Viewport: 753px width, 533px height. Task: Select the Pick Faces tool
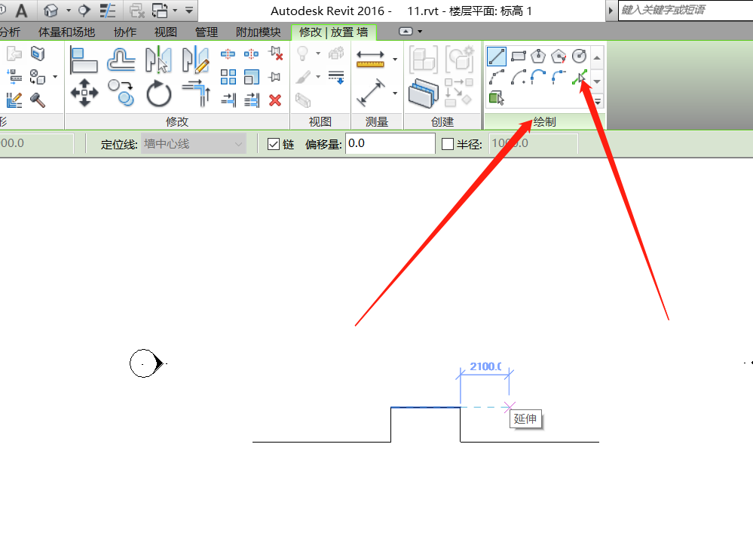496,97
